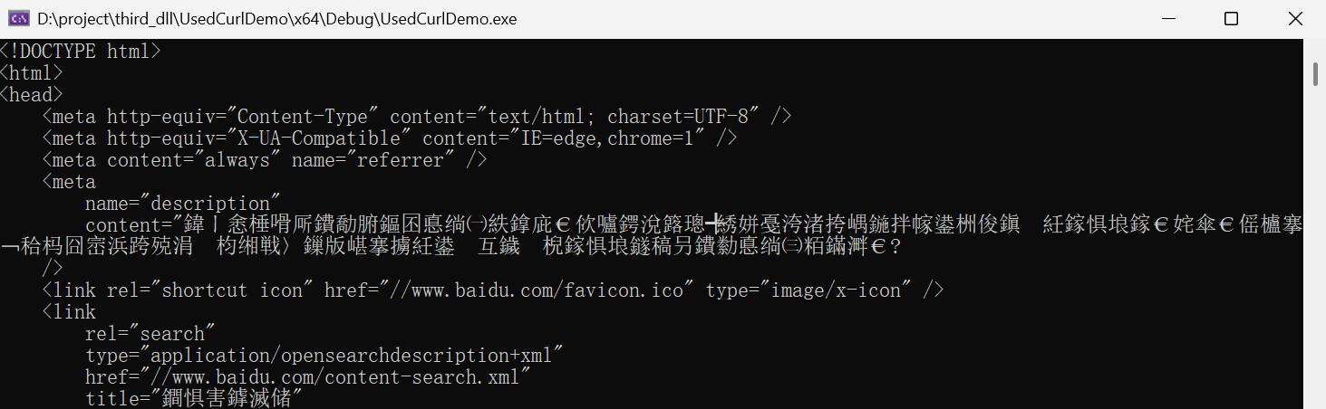This screenshot has height=409, width=1326.
Task: Maximize the UsedCurlDemo console window
Action: (x=1231, y=19)
